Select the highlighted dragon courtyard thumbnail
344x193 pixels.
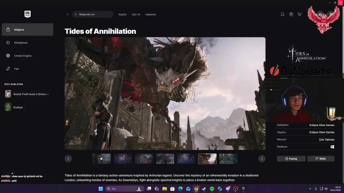pos(207,159)
